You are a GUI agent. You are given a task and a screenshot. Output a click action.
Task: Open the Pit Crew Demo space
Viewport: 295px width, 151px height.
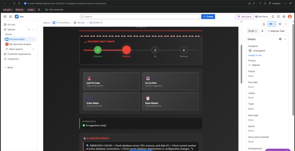[x=20, y=39]
